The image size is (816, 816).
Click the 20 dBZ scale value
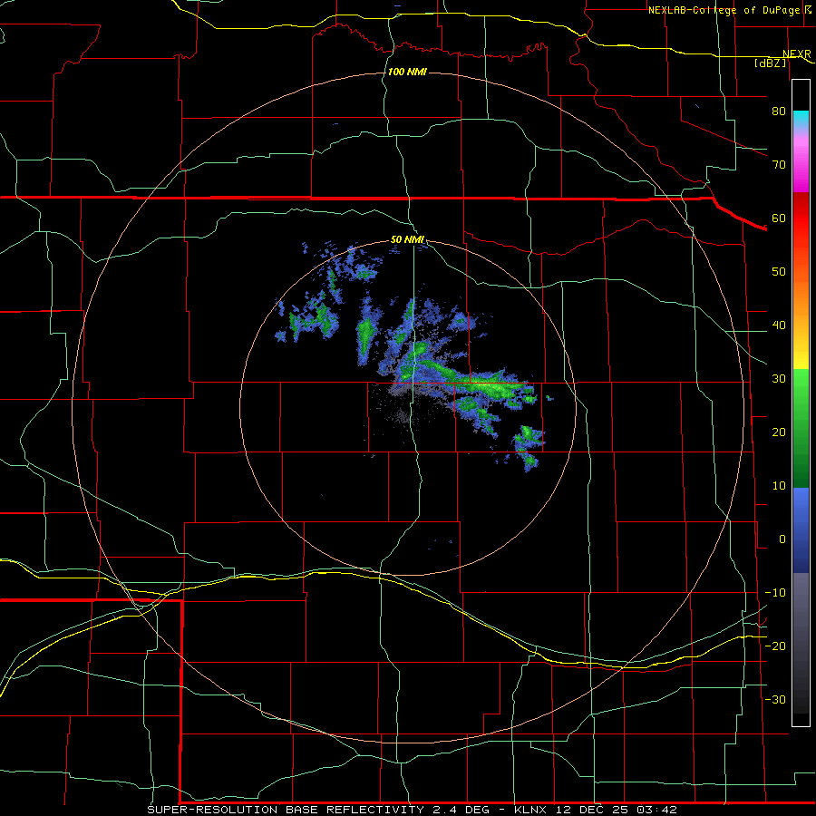click(x=779, y=432)
